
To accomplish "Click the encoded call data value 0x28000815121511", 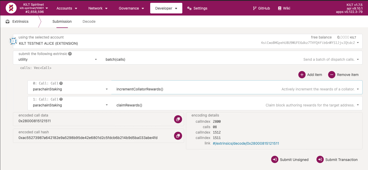I will click(35, 121).
